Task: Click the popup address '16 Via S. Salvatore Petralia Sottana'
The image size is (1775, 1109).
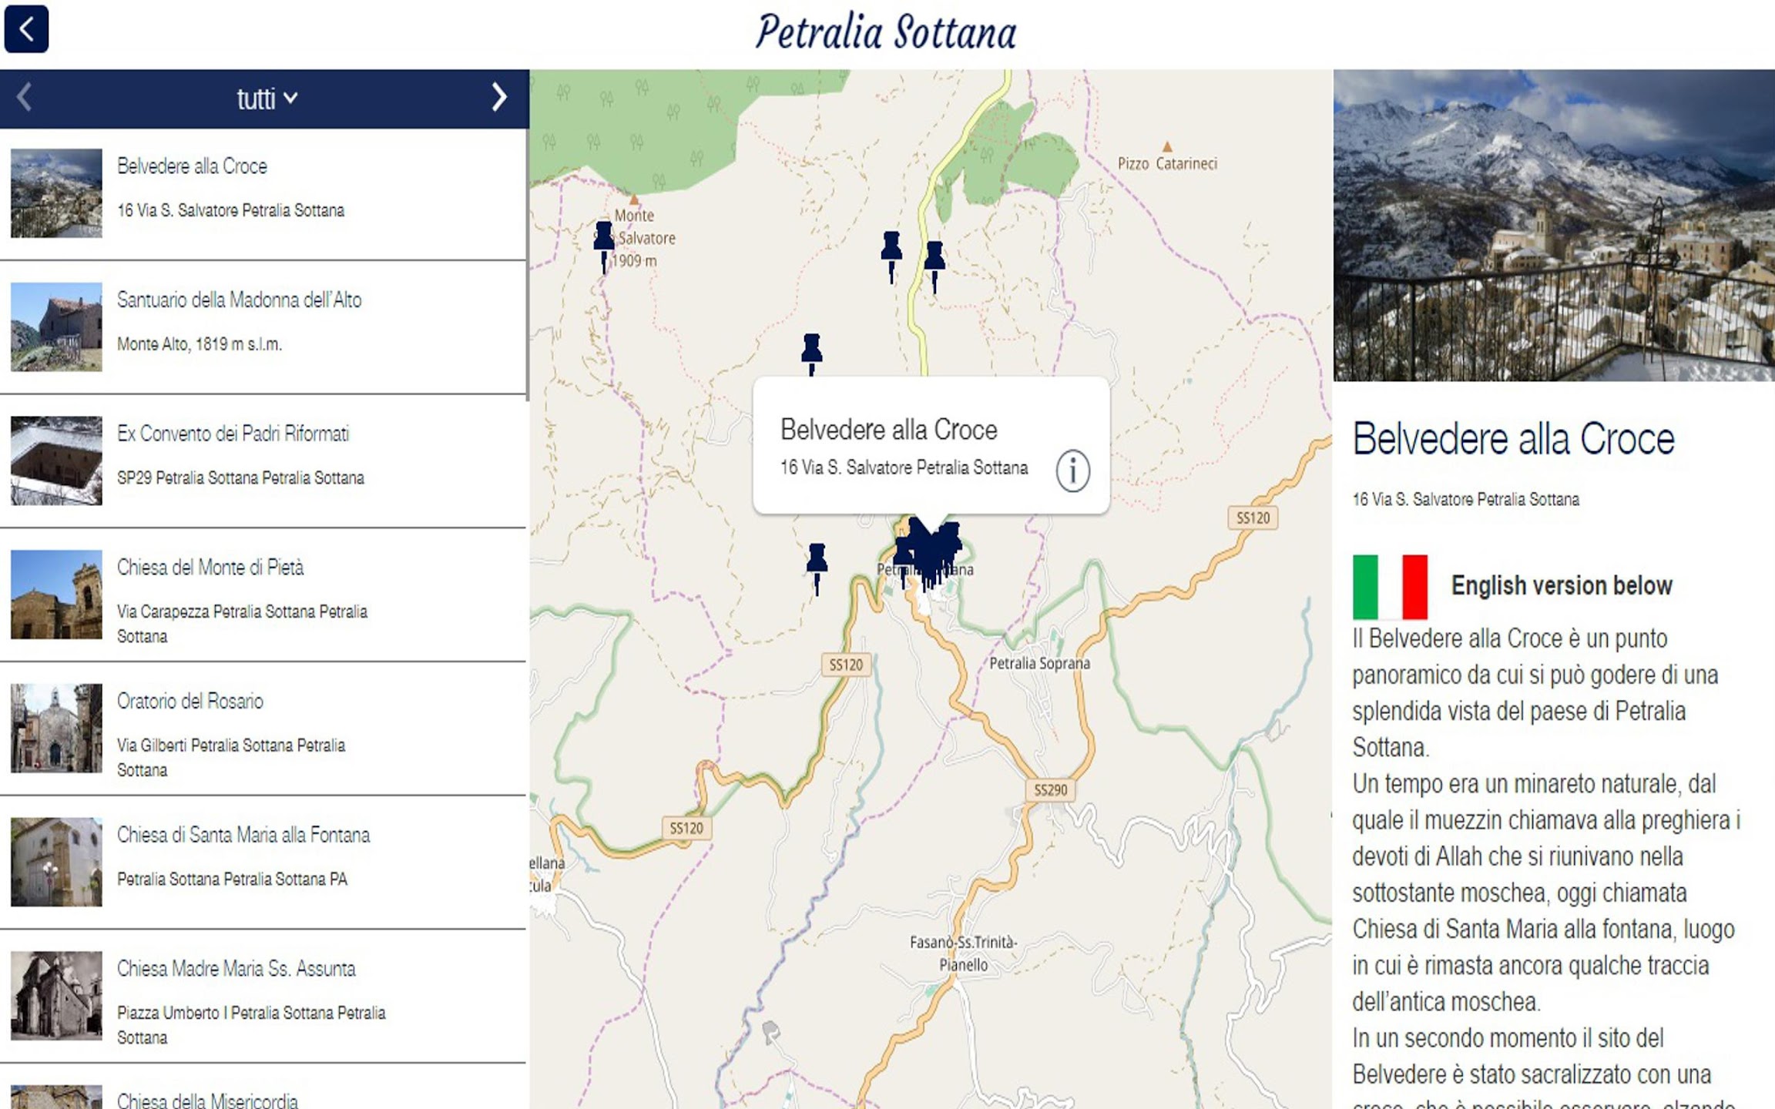Action: (904, 467)
